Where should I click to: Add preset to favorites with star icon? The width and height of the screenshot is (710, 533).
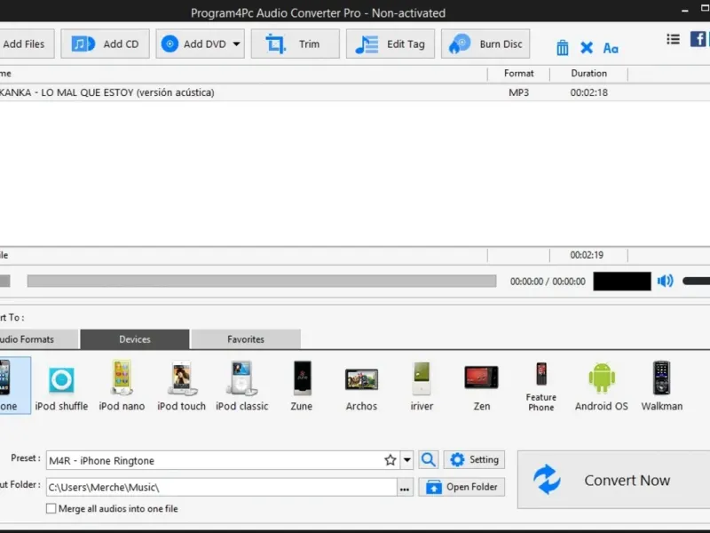click(x=390, y=460)
